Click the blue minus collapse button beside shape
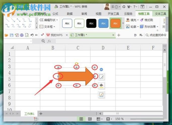 click(101, 69)
